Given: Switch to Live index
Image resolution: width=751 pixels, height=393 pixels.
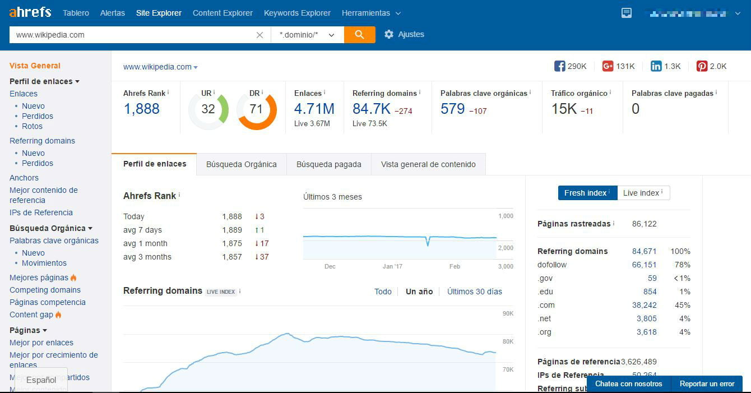Looking at the screenshot, I should 643,193.
